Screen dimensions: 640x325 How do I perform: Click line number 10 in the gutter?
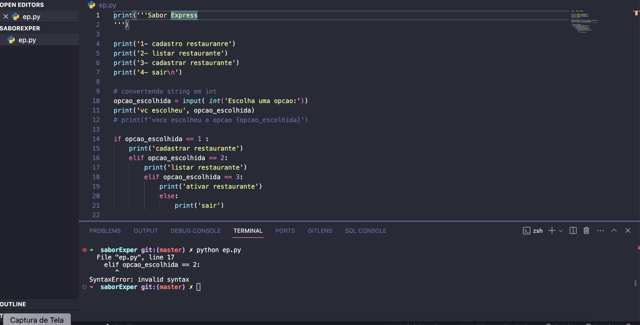click(96, 101)
